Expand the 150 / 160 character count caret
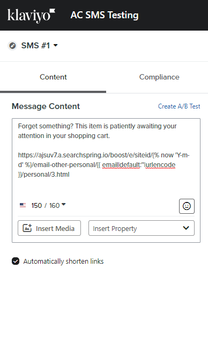The width and height of the screenshot is (208, 340). pyautogui.click(x=64, y=205)
